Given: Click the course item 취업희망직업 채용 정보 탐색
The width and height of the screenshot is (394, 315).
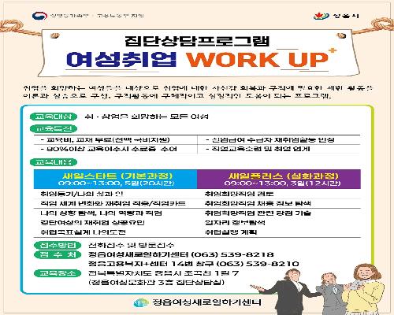Looking at the screenshot, I should 258,203.
